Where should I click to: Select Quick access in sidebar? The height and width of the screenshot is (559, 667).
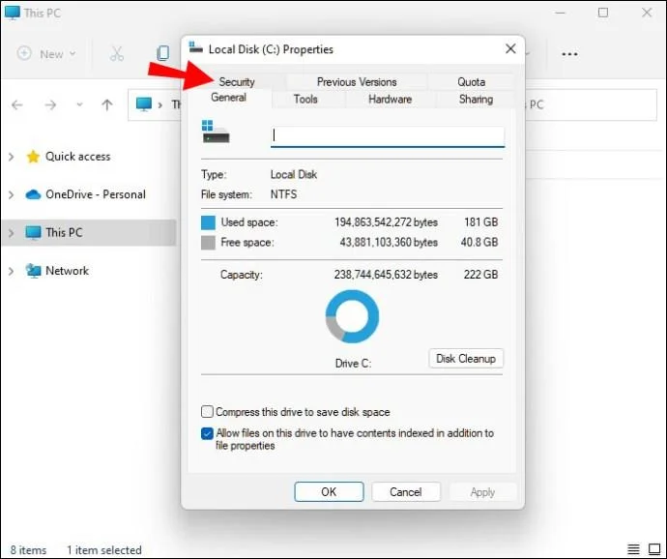pyautogui.click(x=78, y=157)
